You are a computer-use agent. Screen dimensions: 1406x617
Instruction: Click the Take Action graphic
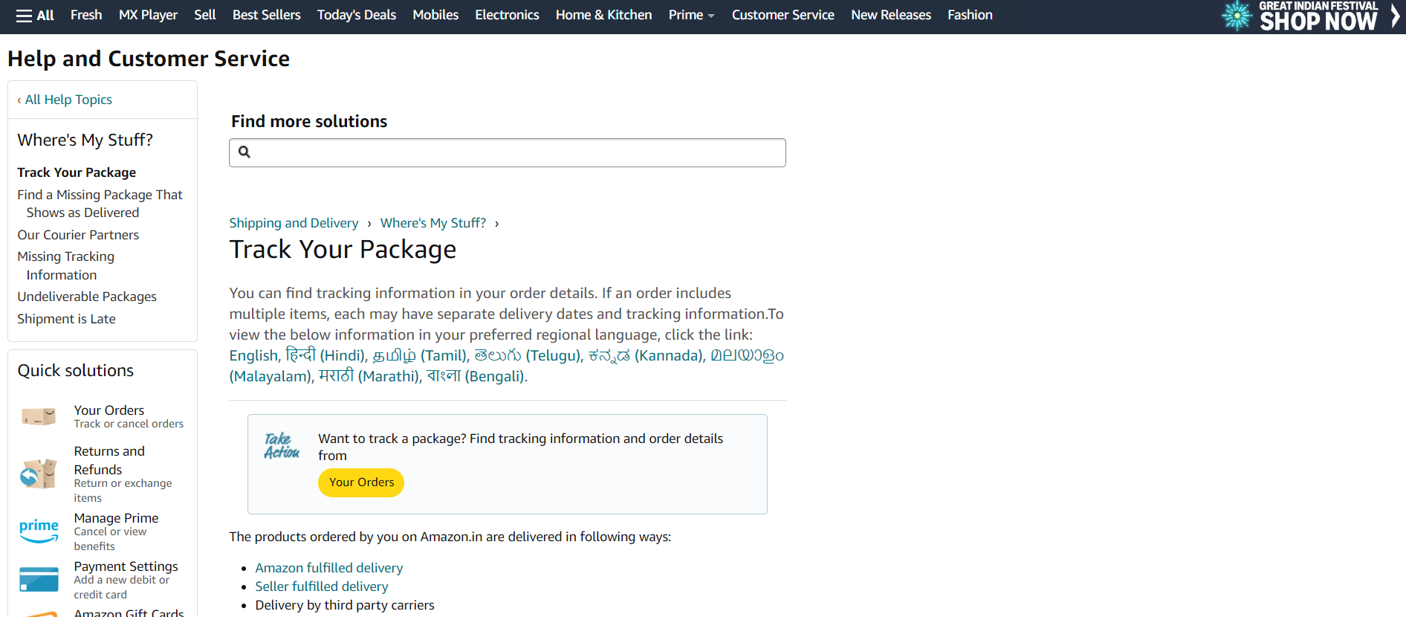[282, 445]
